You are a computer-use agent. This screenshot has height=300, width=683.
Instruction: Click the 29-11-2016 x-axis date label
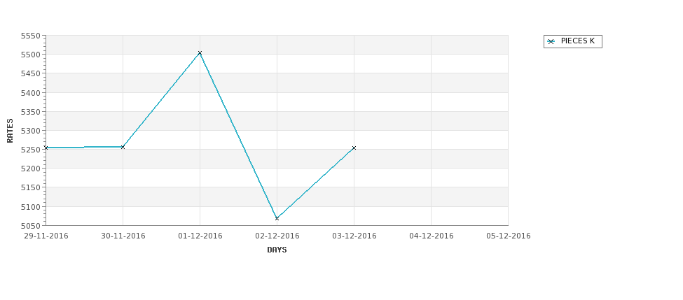click(x=46, y=236)
